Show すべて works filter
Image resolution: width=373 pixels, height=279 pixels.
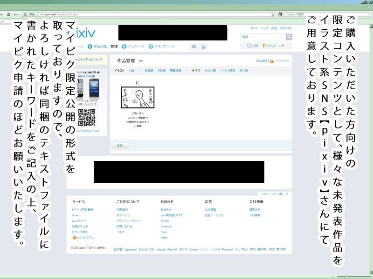[x=196, y=71]
